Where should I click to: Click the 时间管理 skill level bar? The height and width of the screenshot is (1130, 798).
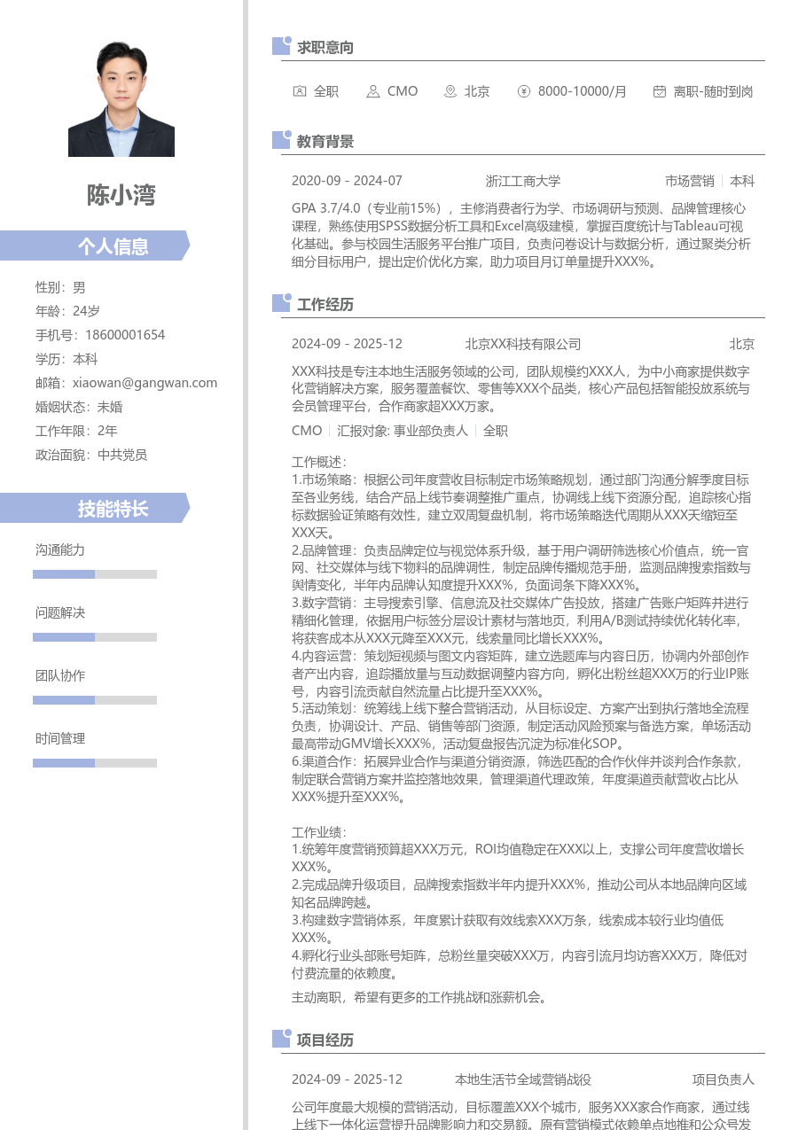tap(95, 763)
